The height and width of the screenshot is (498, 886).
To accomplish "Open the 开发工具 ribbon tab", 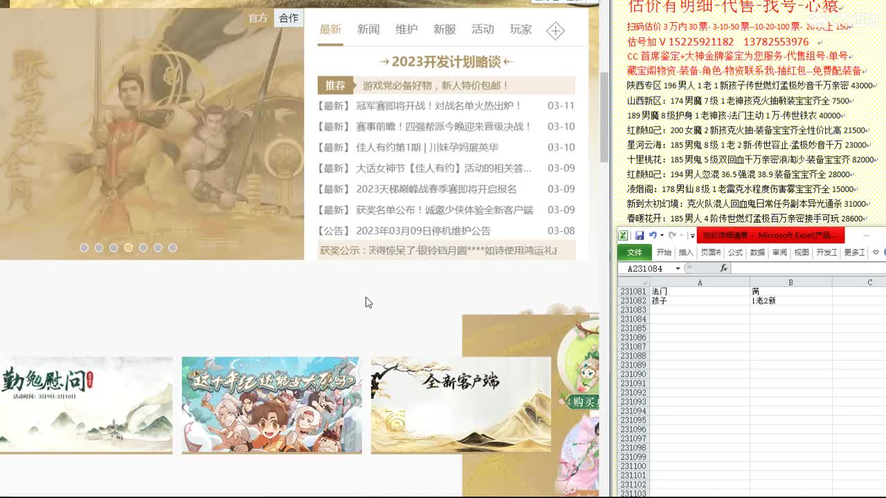I will [826, 252].
